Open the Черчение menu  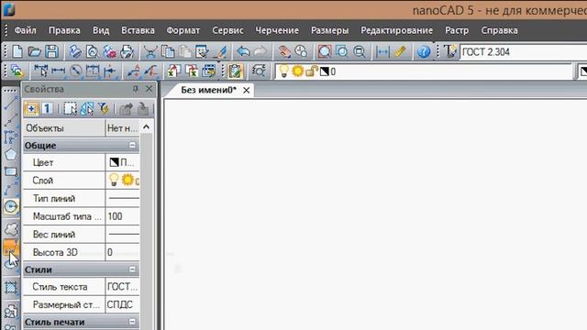click(277, 30)
